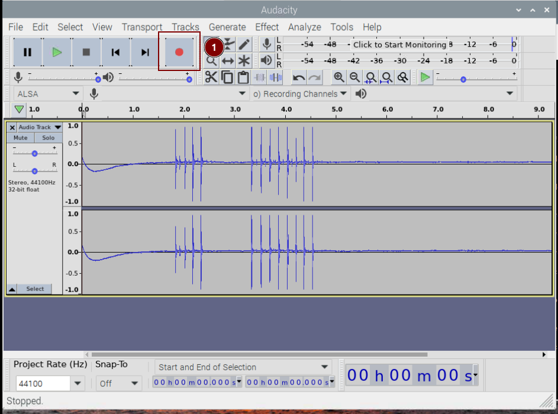The height and width of the screenshot is (414, 558).
Task: Click the track gain slider
Action: point(34,153)
